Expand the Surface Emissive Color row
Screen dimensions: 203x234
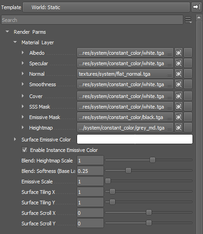pyautogui.click(x=15, y=139)
